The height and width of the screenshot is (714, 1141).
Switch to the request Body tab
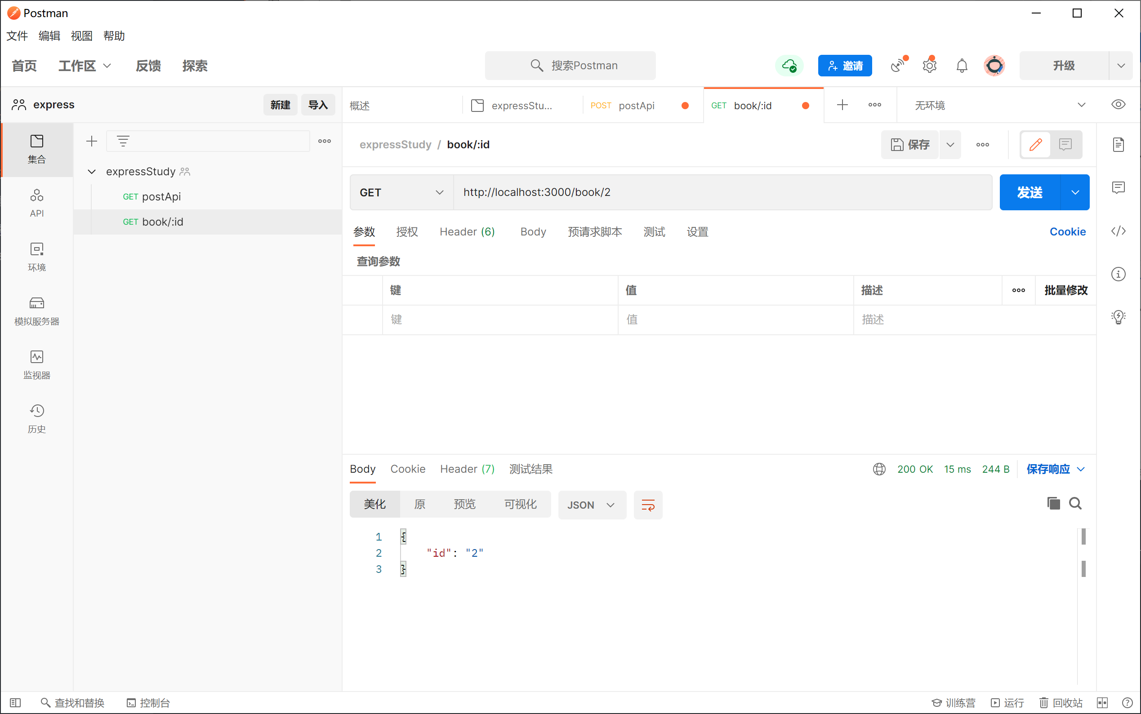click(x=533, y=232)
